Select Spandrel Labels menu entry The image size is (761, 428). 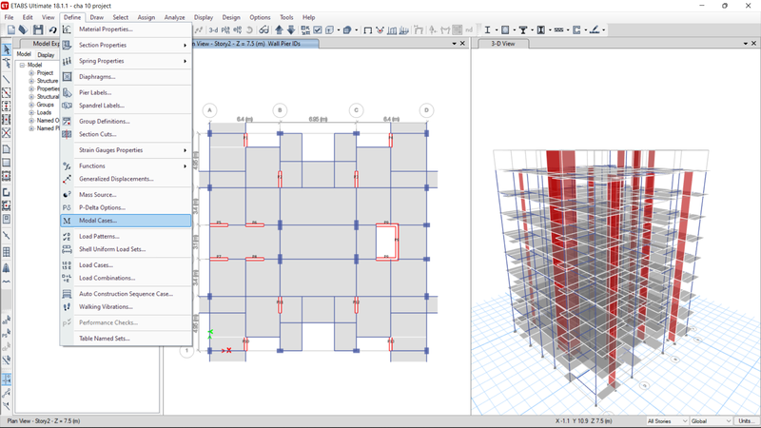click(x=102, y=106)
